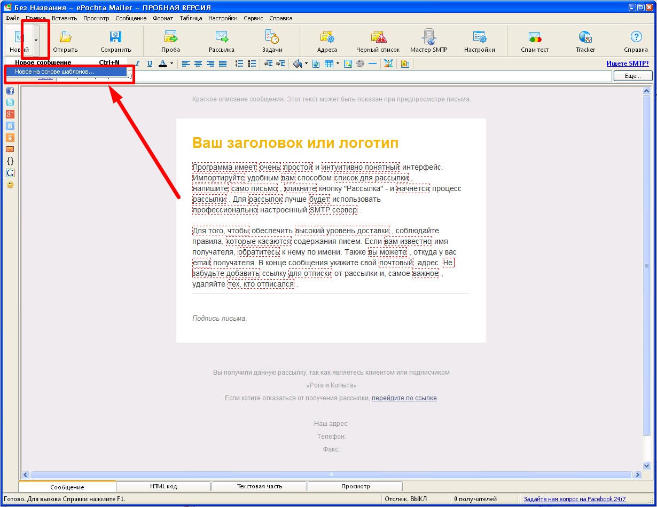Click the Справка help toolbar button

pos(636,41)
